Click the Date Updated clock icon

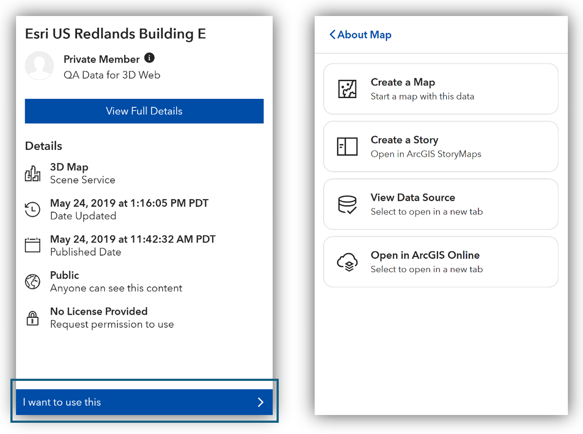click(x=32, y=209)
